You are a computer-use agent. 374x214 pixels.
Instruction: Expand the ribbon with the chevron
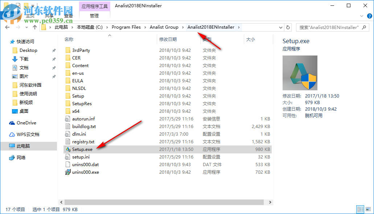362,16
